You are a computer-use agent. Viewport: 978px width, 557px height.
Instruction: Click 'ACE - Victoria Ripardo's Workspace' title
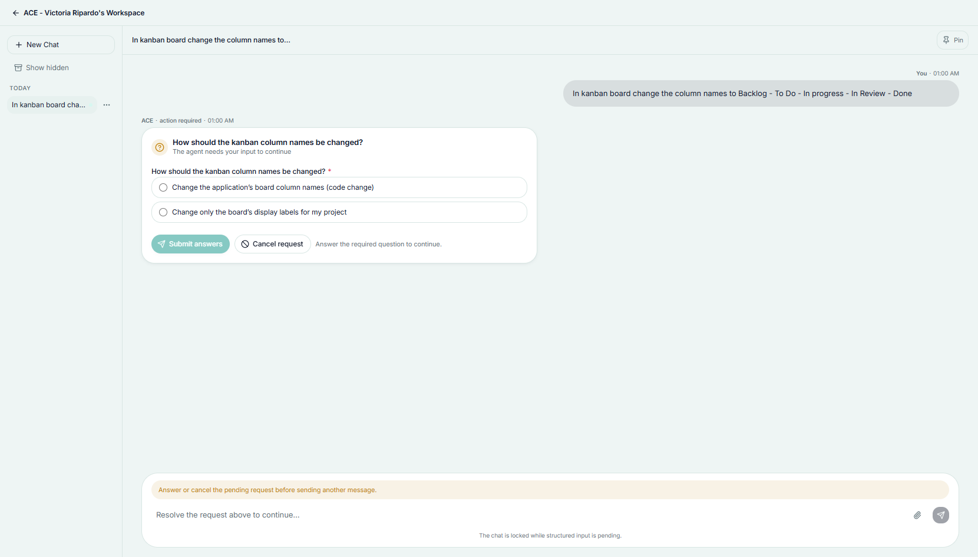click(x=84, y=13)
